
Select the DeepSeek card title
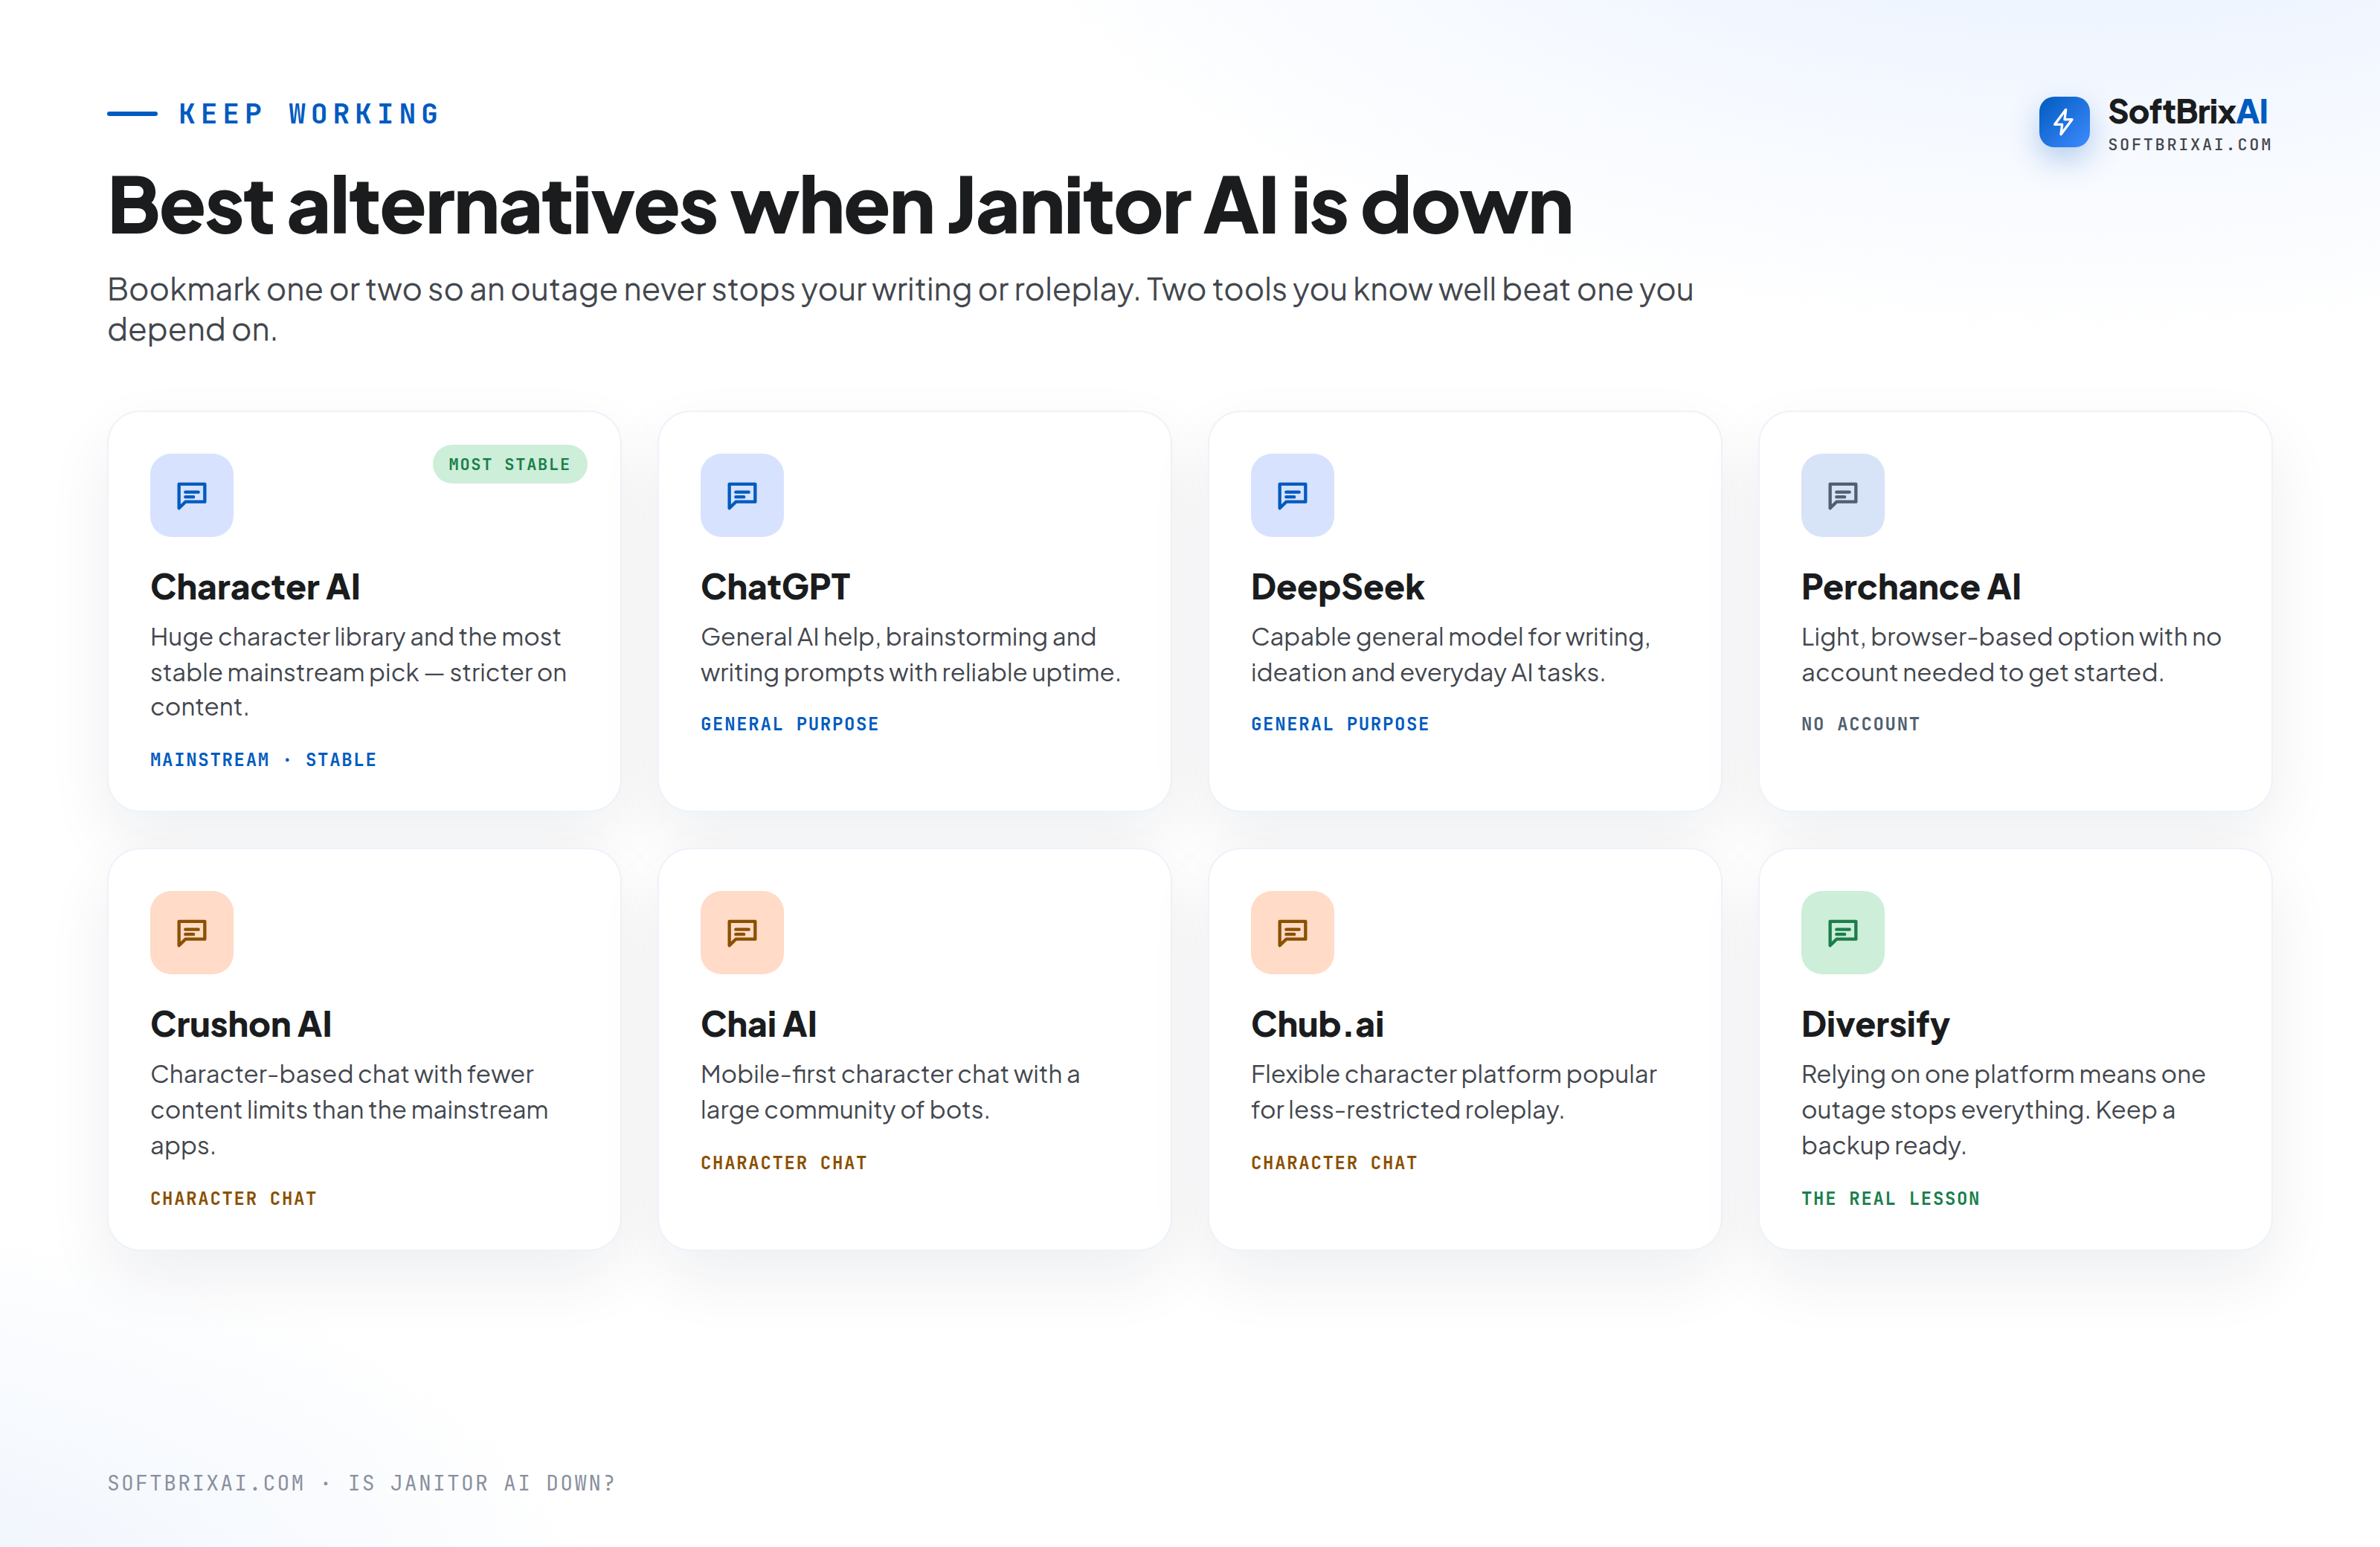point(1337,588)
